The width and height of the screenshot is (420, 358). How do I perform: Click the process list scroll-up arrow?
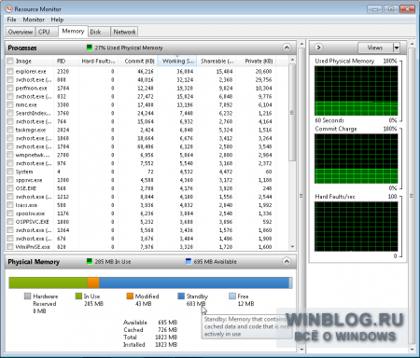point(292,60)
